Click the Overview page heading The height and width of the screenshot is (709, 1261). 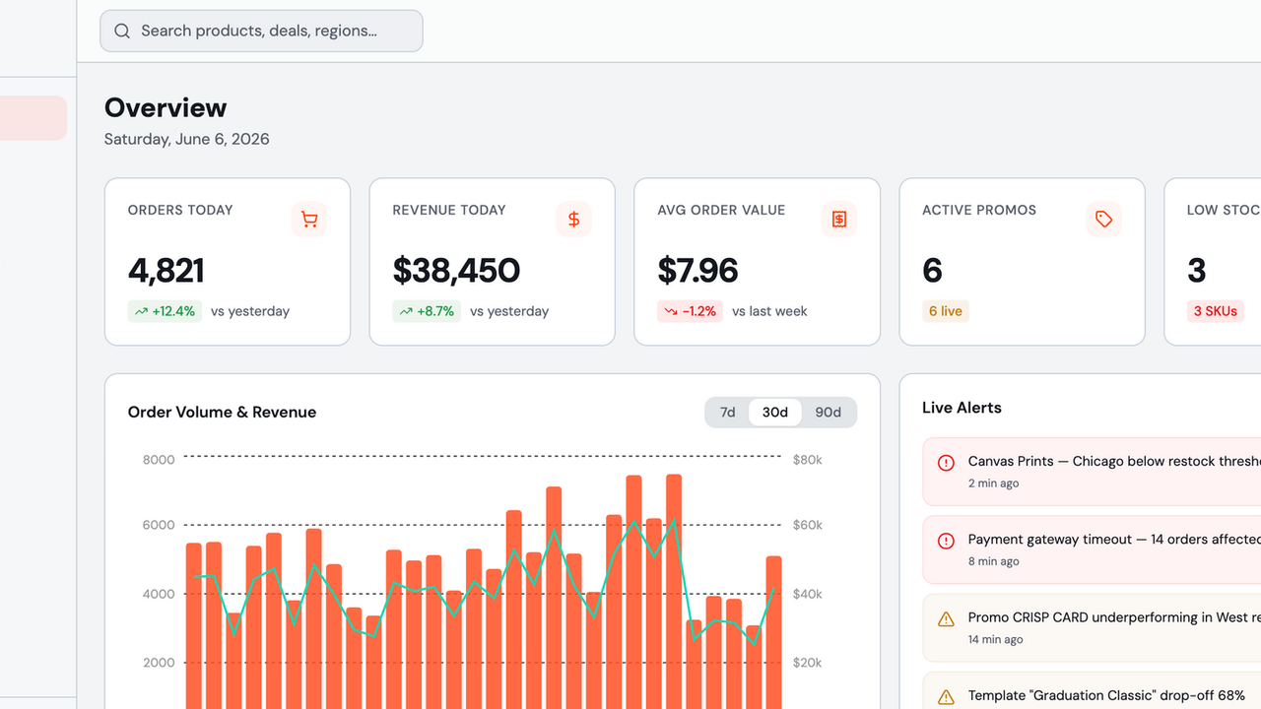point(166,108)
